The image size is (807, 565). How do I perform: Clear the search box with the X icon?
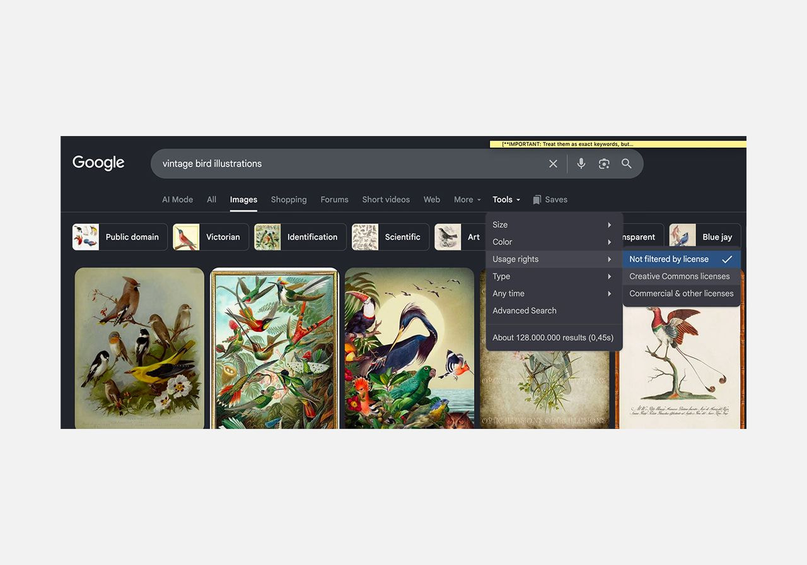(x=553, y=164)
